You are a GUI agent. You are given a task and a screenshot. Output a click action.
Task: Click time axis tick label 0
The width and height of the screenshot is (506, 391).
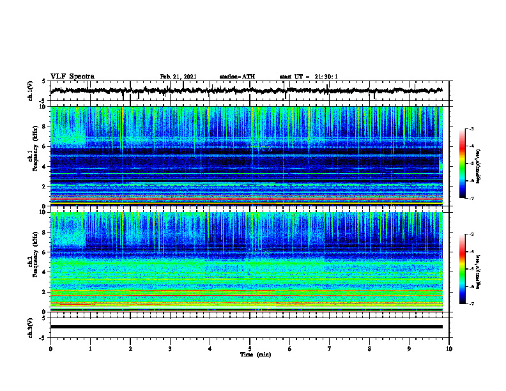50,349
